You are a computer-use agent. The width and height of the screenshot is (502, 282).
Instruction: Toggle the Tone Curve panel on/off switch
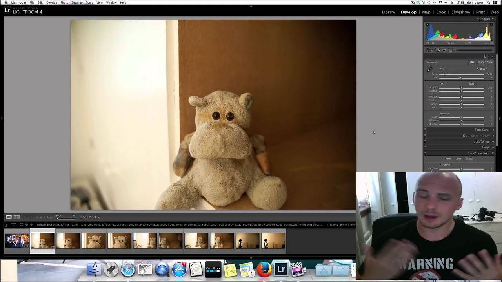tap(425, 130)
